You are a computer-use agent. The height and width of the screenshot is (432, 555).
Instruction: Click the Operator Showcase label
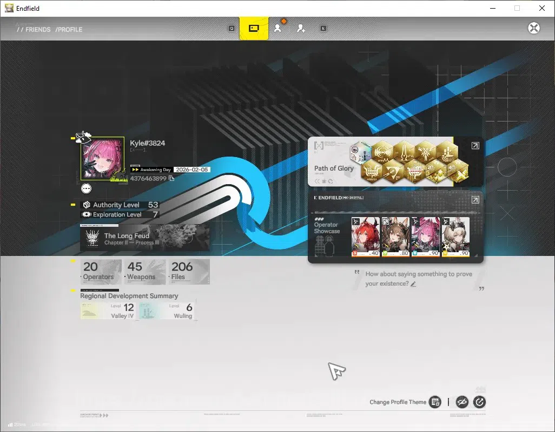[327, 228]
